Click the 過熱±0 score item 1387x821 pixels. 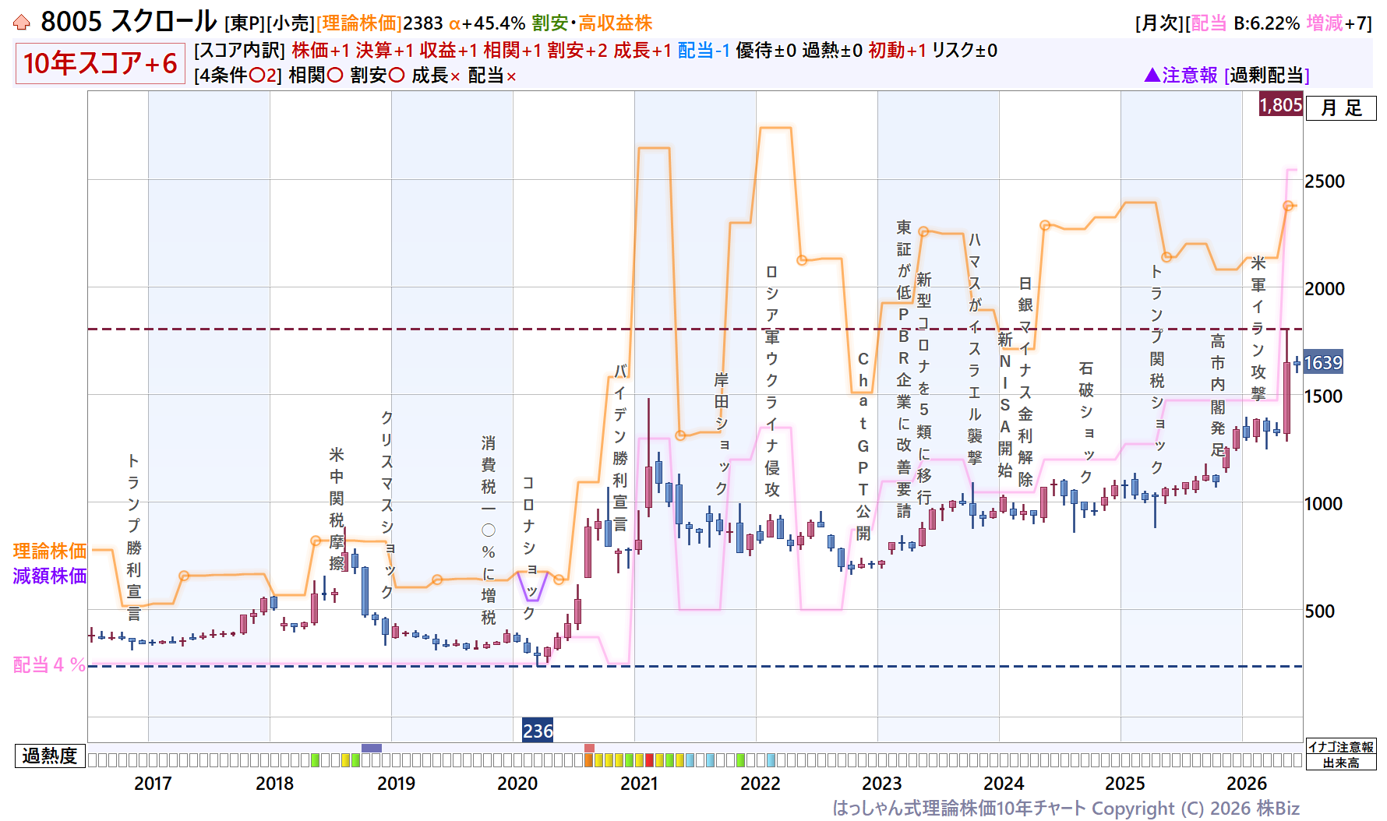point(832,51)
